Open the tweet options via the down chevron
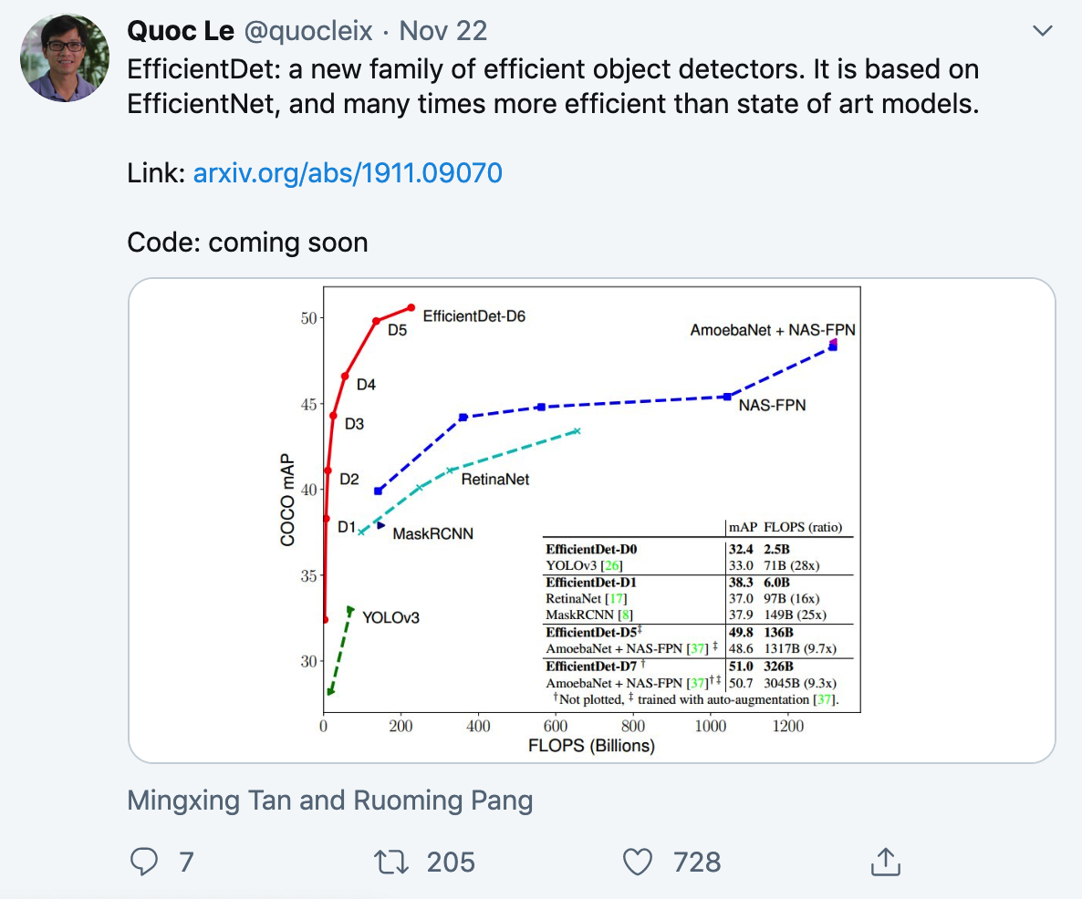 1042,29
